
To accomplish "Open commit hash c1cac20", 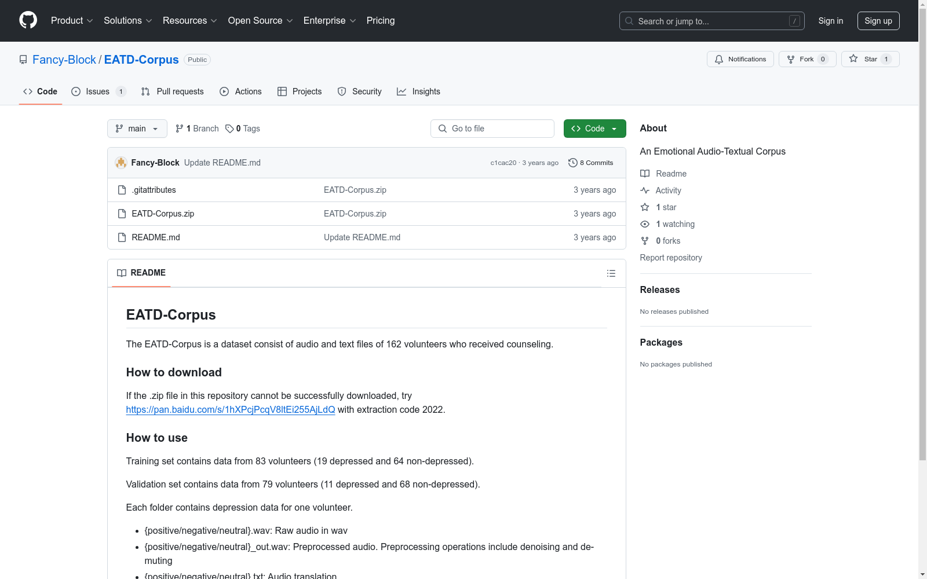I will point(503,163).
